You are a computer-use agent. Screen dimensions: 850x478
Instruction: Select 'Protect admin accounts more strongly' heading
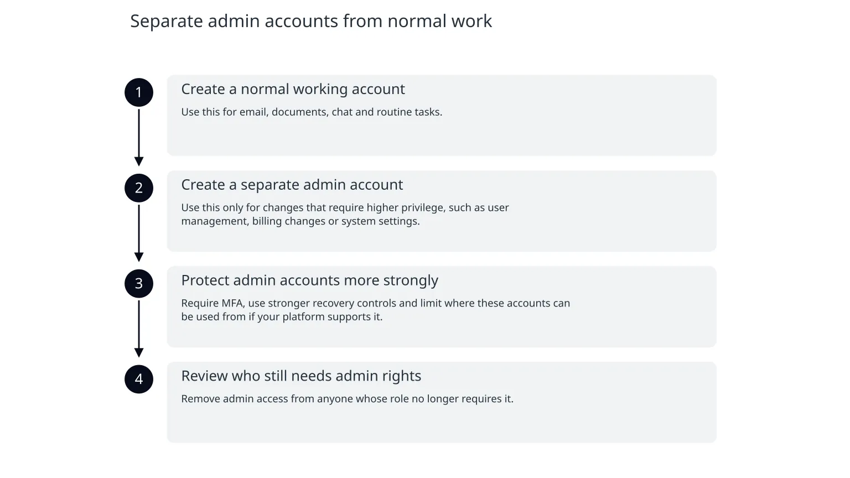[x=309, y=280]
